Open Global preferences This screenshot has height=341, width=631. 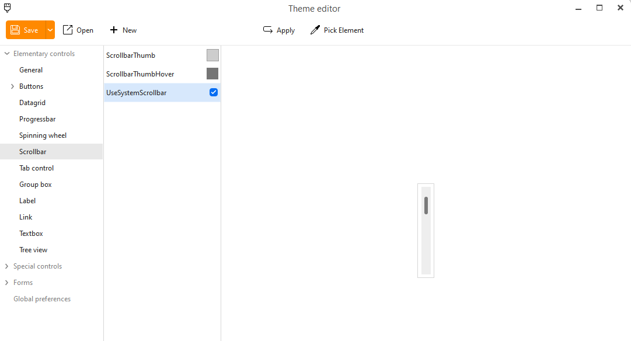42,299
